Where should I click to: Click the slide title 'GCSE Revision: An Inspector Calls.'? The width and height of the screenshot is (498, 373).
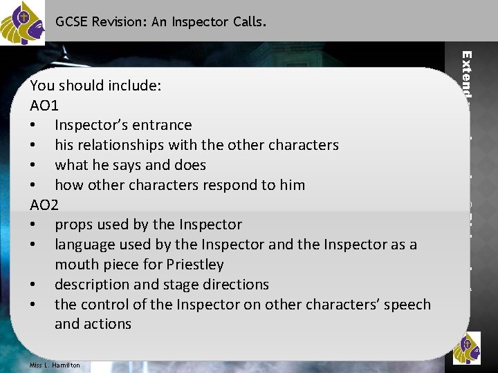160,21
